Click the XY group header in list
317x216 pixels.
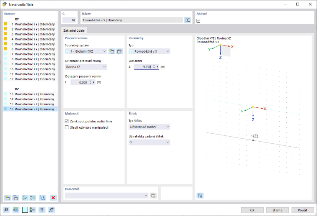[17, 19]
